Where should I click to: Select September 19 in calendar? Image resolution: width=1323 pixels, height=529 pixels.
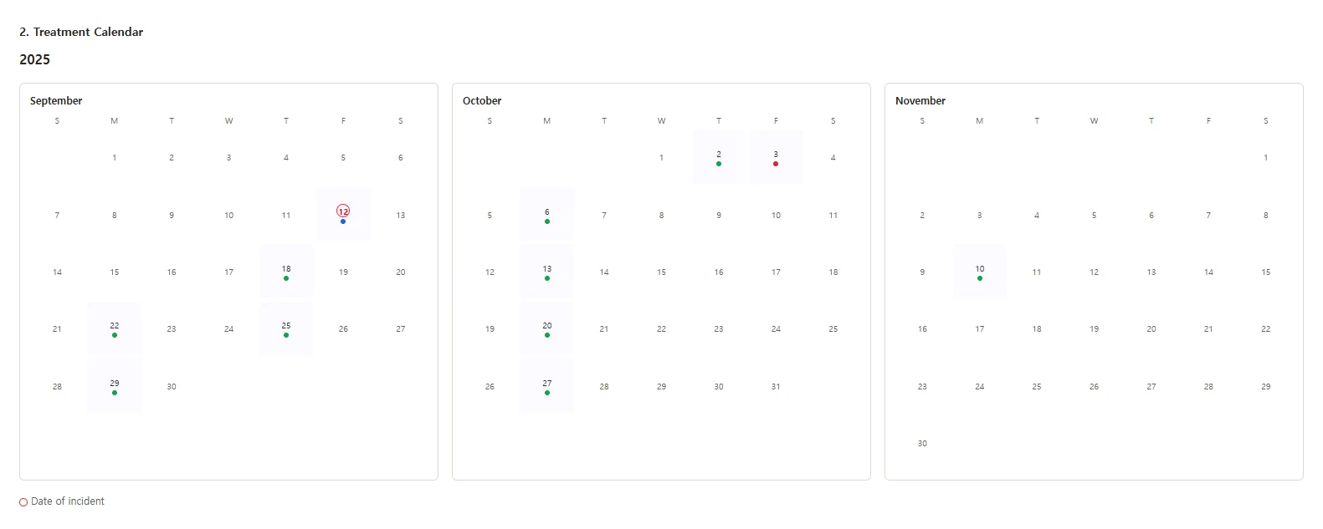[x=343, y=272]
